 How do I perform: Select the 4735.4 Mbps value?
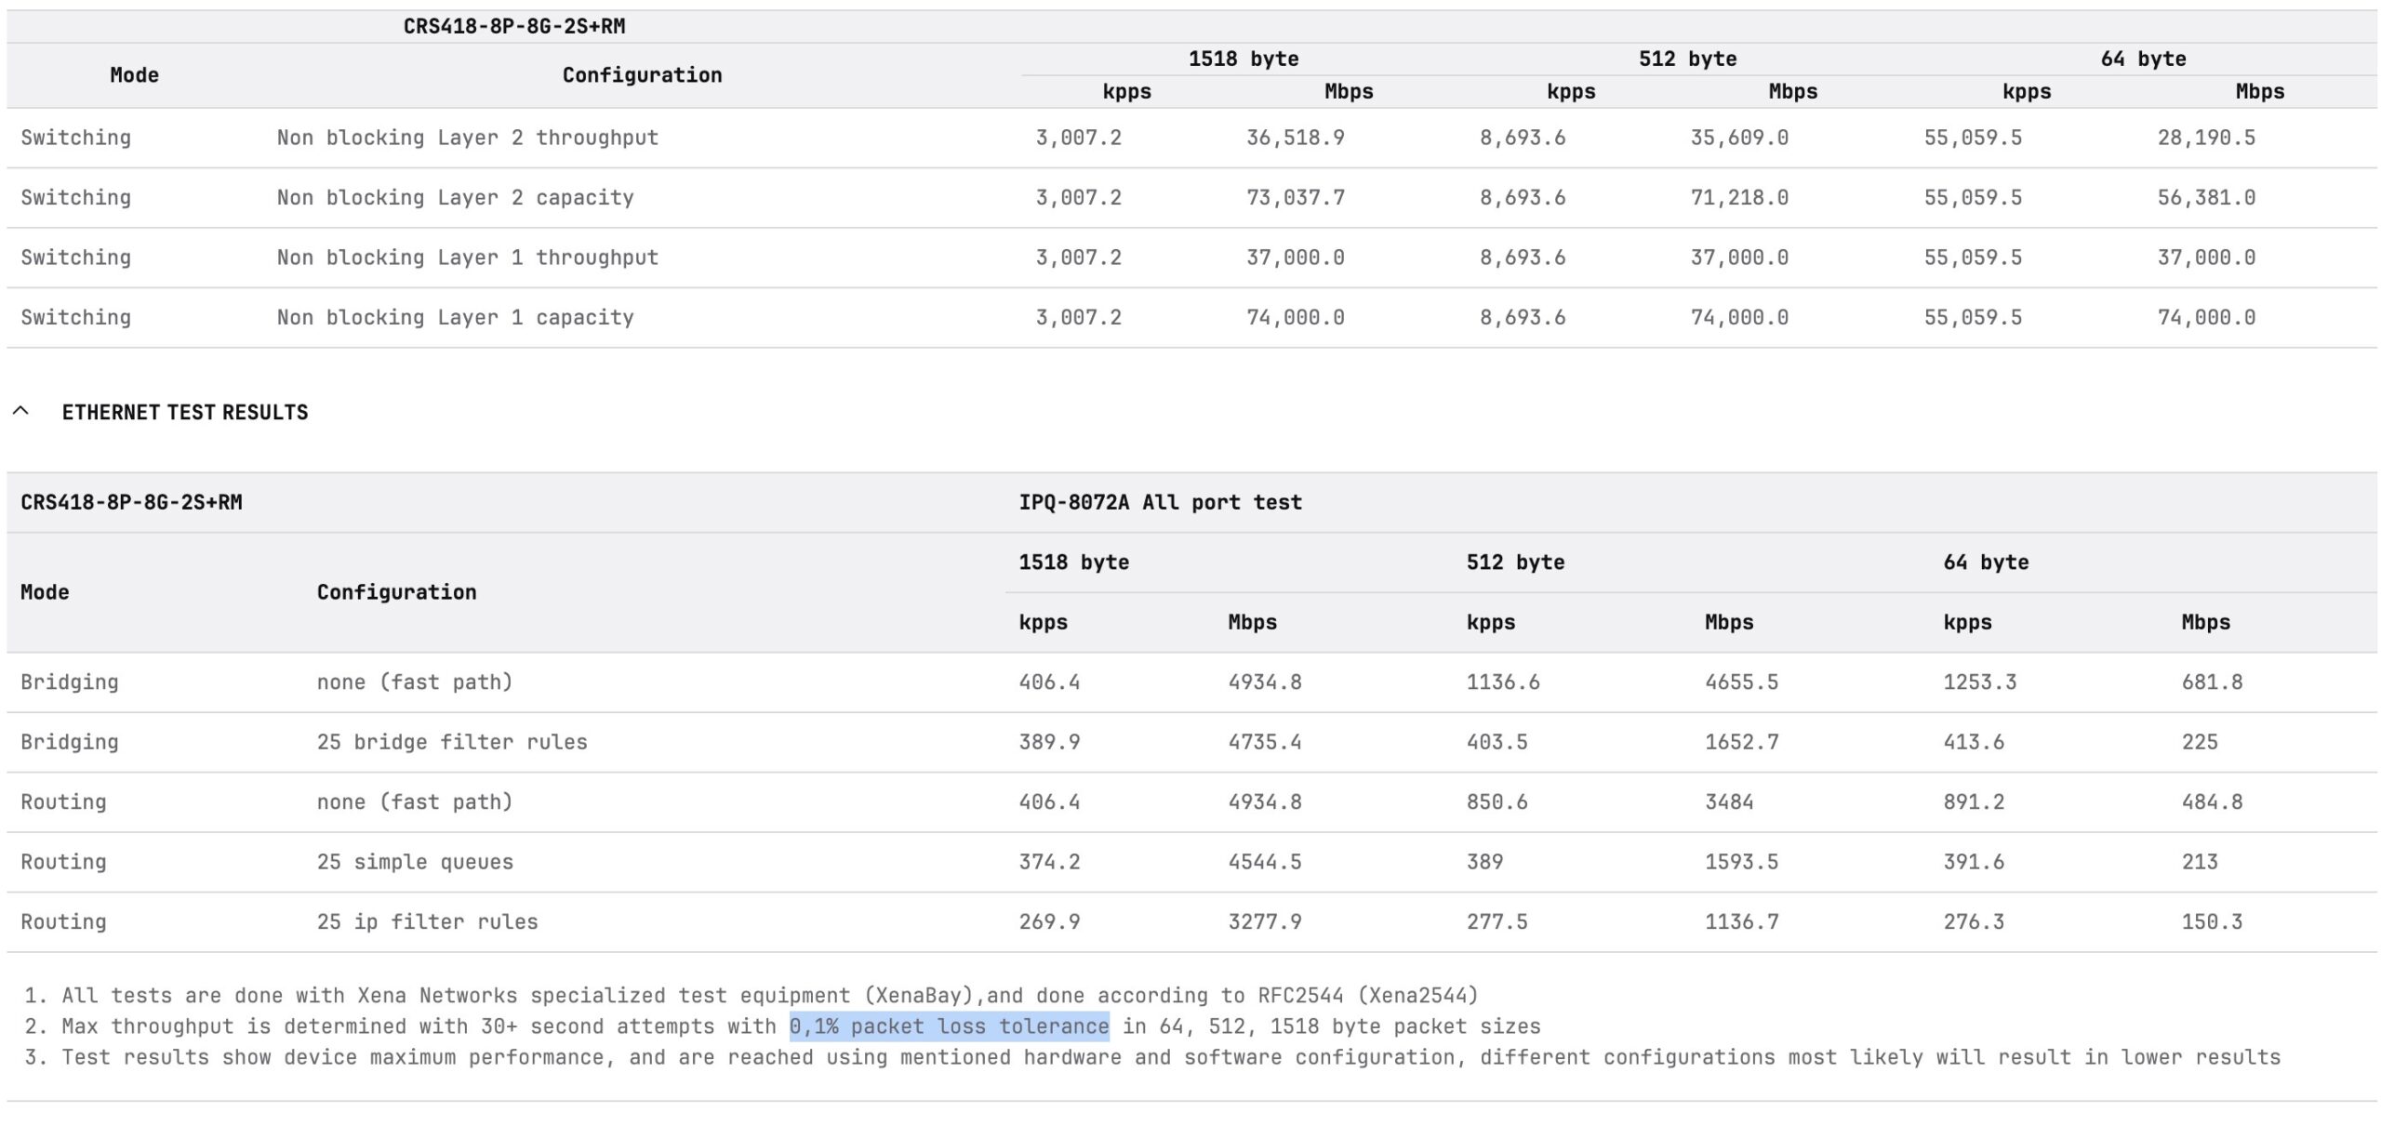pos(1264,742)
